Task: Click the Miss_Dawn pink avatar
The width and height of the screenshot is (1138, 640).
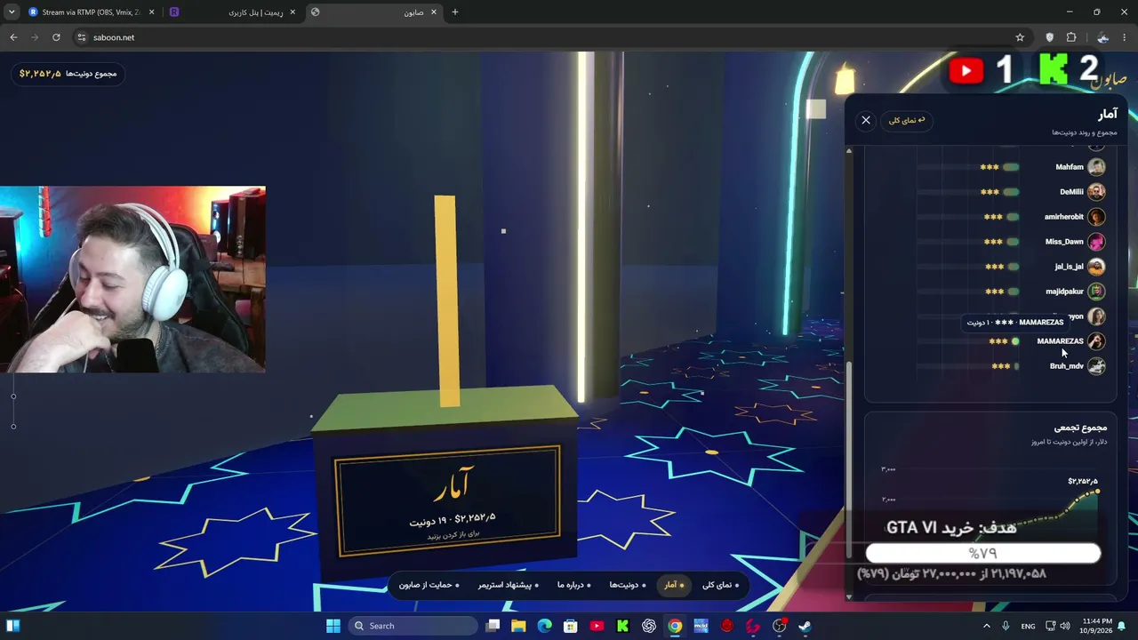Action: 1096,242
